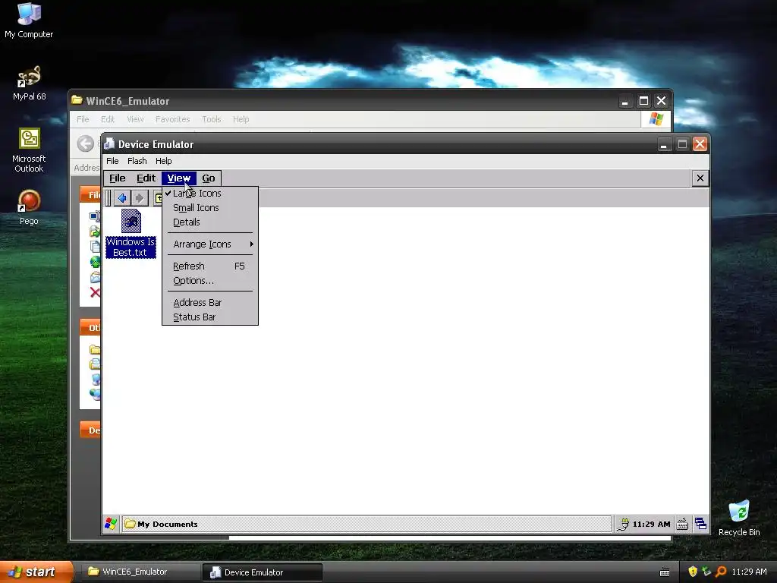Open the CE input panel keyboard icon
The width and height of the screenshot is (777, 583).
pyautogui.click(x=682, y=524)
